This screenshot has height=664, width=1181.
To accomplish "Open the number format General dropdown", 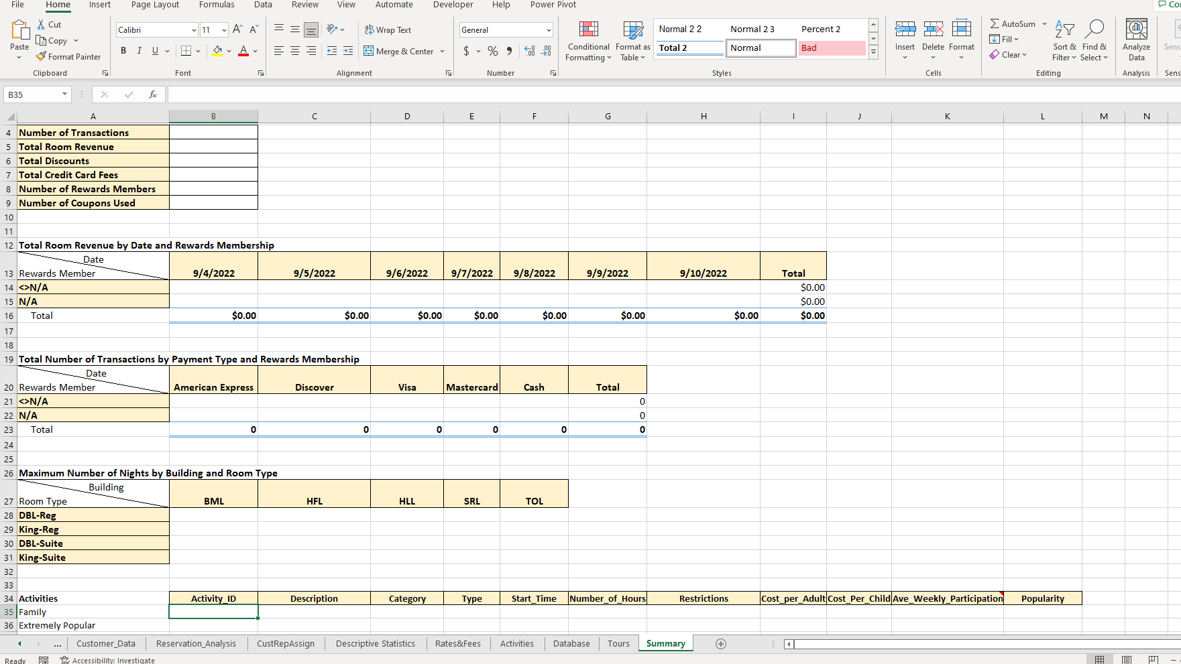I will click(549, 30).
